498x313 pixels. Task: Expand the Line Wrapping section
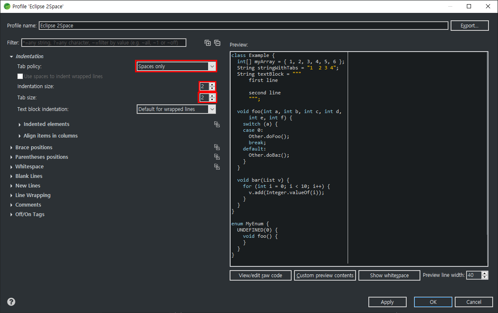[x=12, y=195]
